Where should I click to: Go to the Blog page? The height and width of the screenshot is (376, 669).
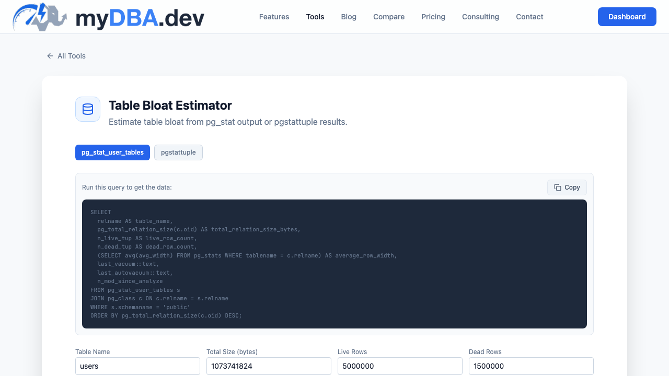349,17
